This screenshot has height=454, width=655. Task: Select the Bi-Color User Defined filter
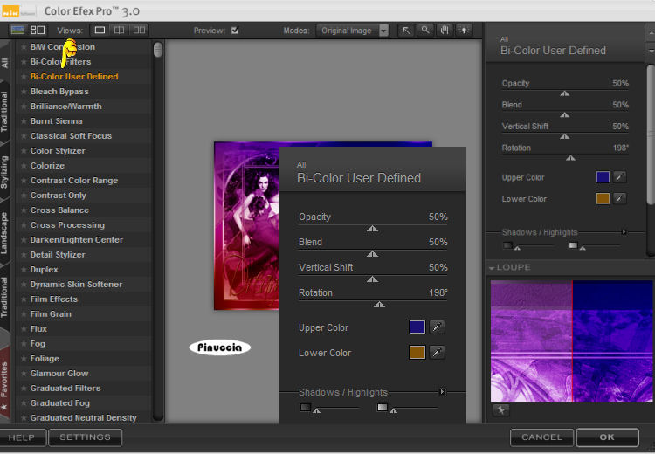click(x=74, y=77)
